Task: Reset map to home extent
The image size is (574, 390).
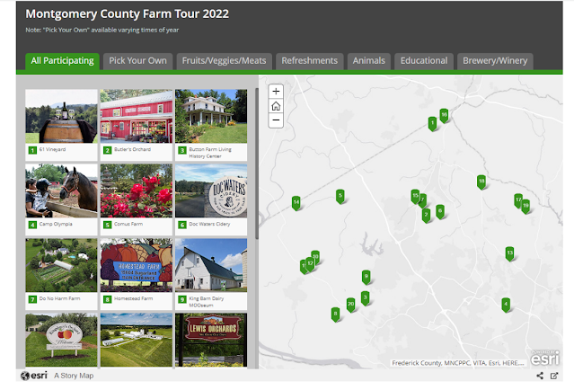Action: tap(276, 106)
